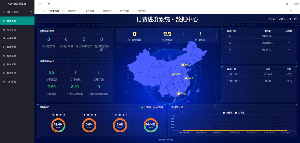Viewport: 300px width, 143px height.
Task: Close the 代理管理 tab
Action: click(x=80, y=11)
